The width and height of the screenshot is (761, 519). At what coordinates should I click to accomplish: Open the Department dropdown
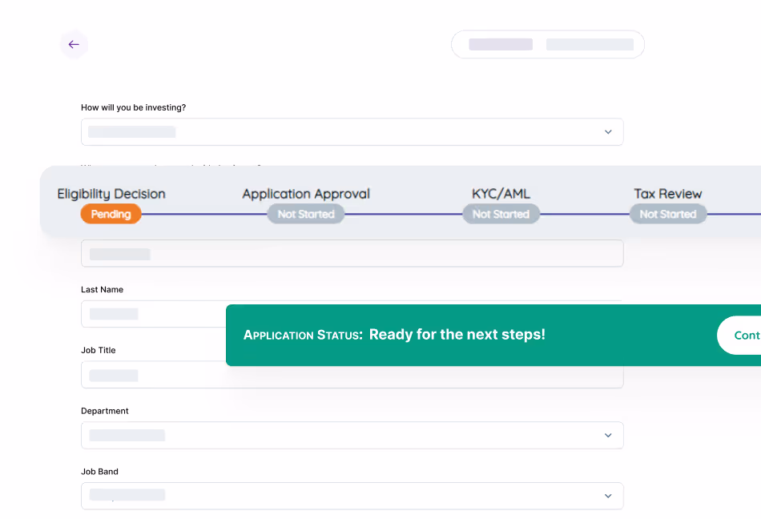pyautogui.click(x=352, y=435)
